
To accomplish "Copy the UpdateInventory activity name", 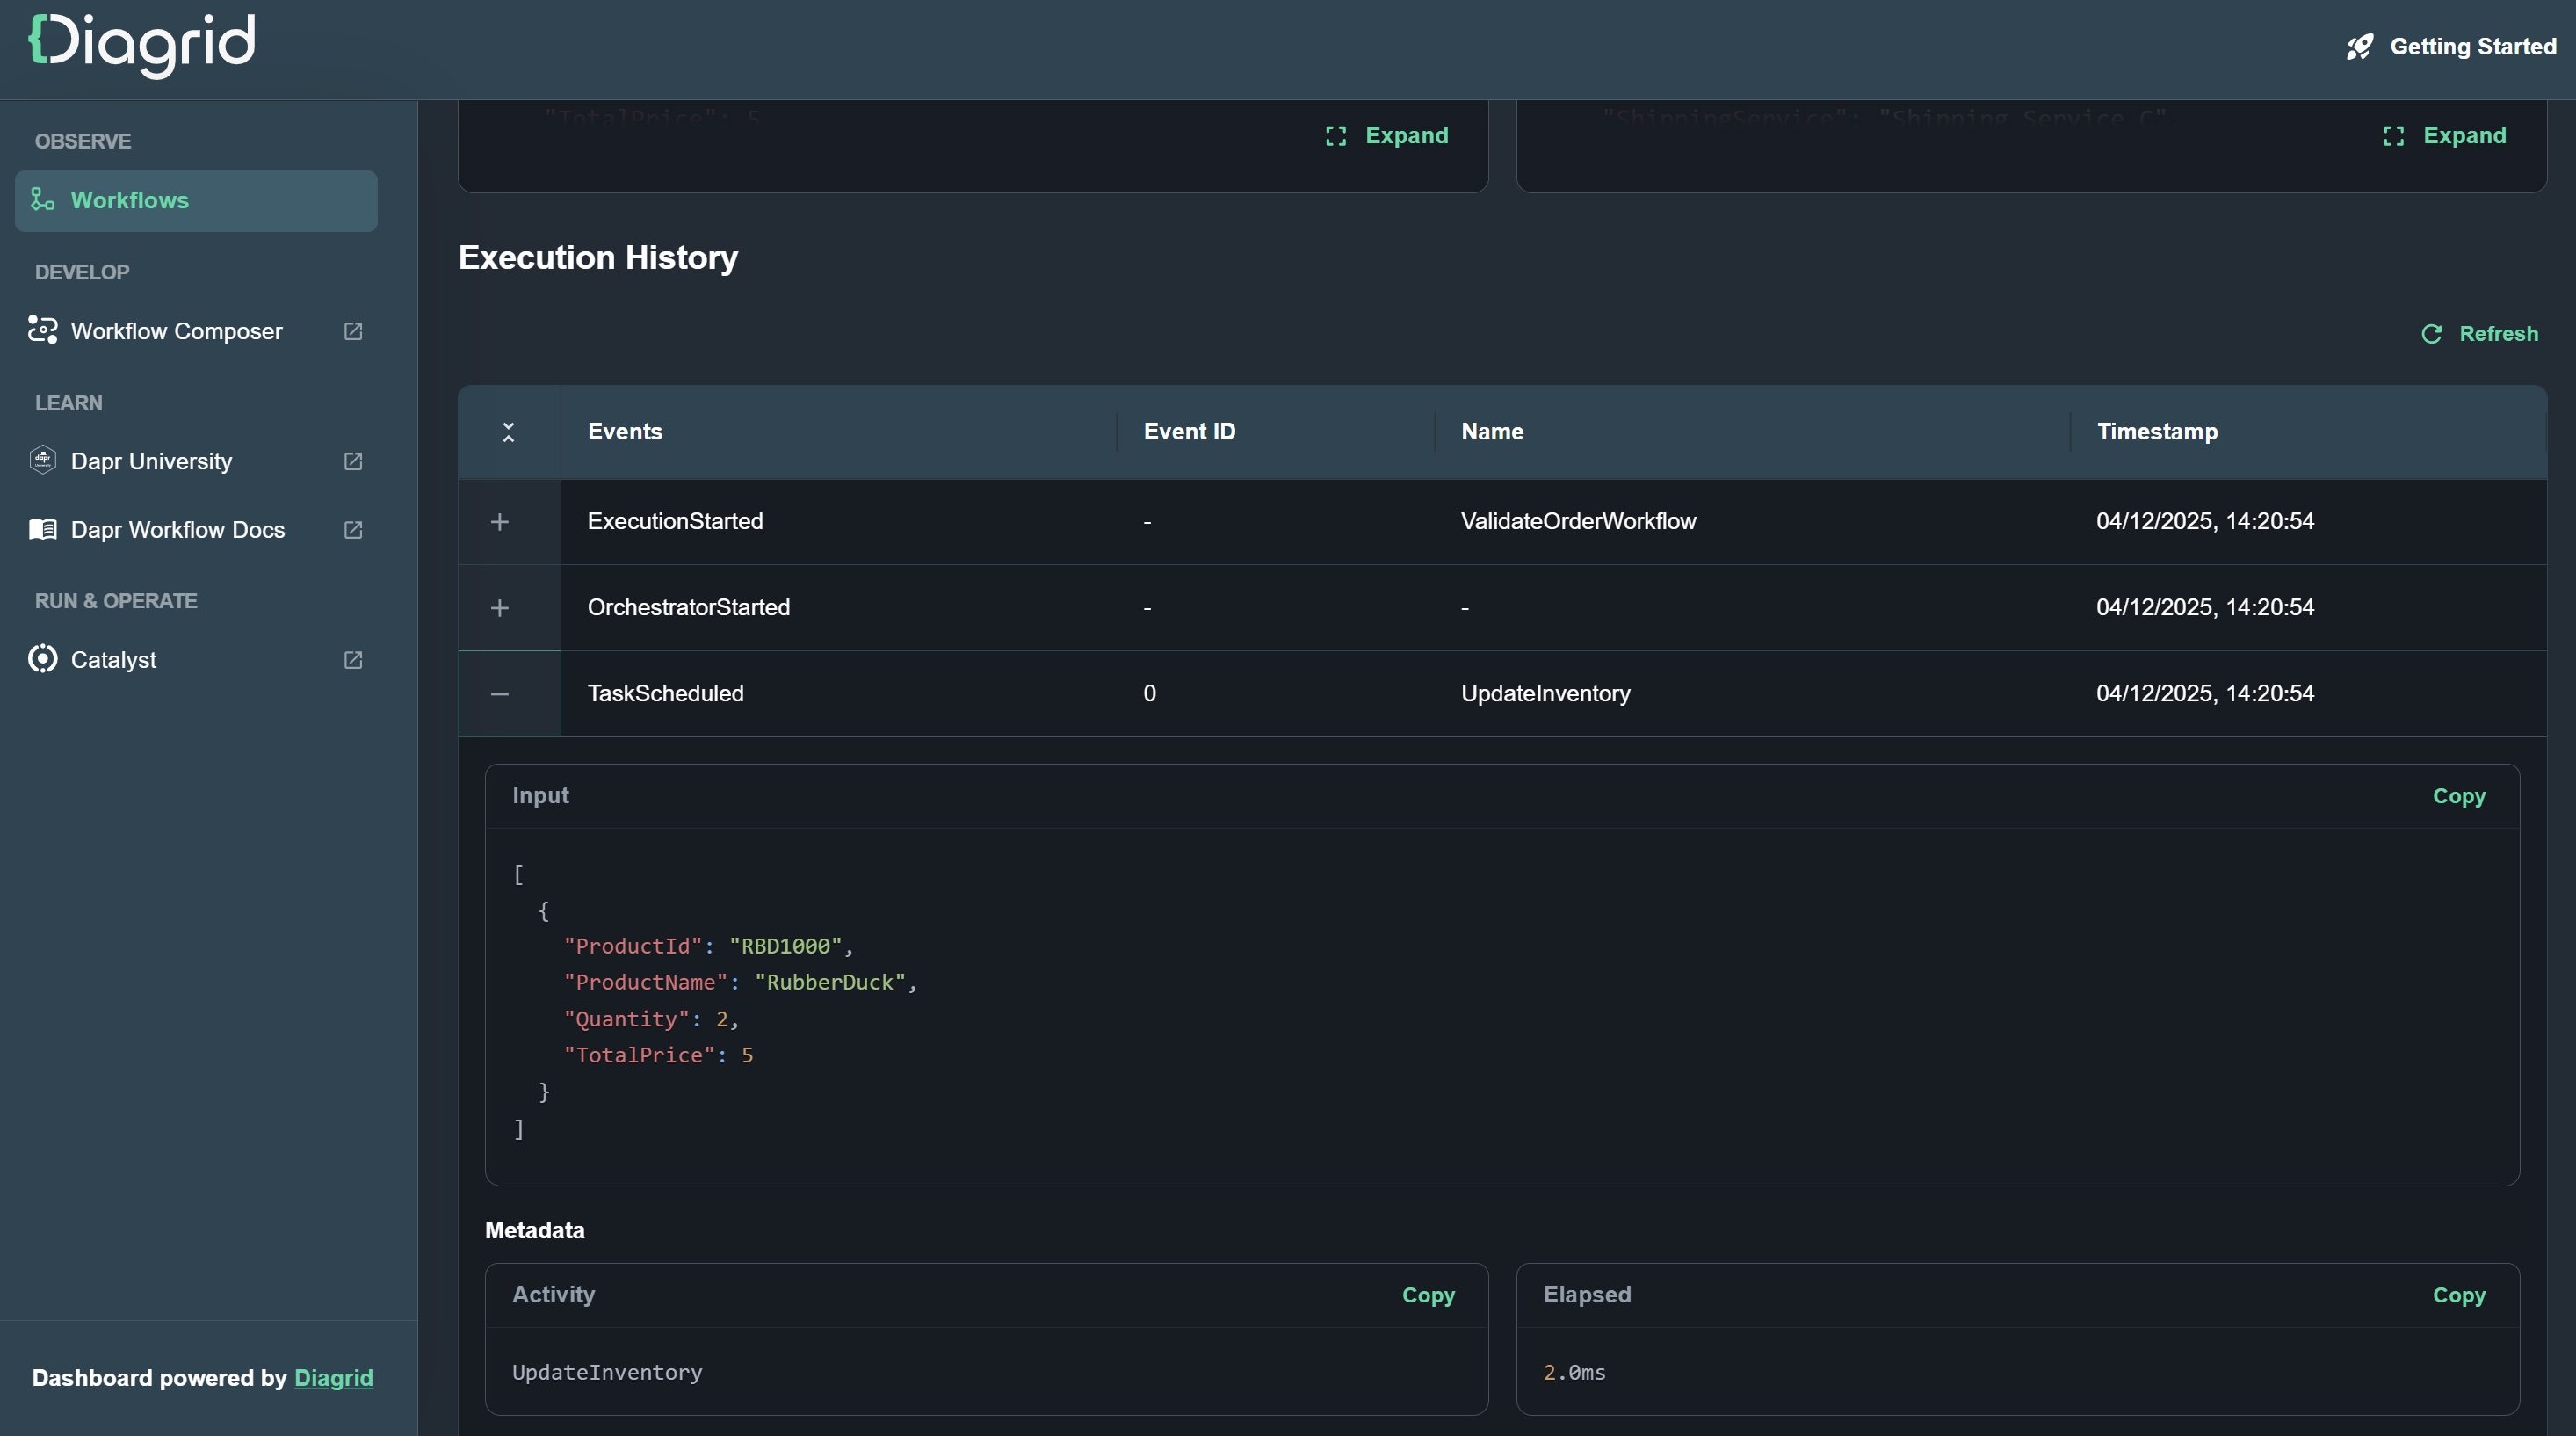I will pos(1428,1295).
